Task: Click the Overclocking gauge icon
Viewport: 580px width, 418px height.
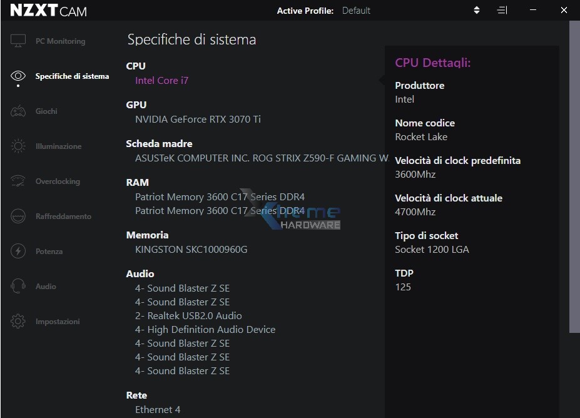Action: click(x=18, y=181)
